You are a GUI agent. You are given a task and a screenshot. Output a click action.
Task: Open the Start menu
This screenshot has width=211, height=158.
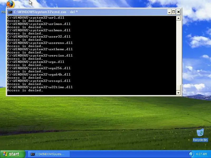click(12, 154)
